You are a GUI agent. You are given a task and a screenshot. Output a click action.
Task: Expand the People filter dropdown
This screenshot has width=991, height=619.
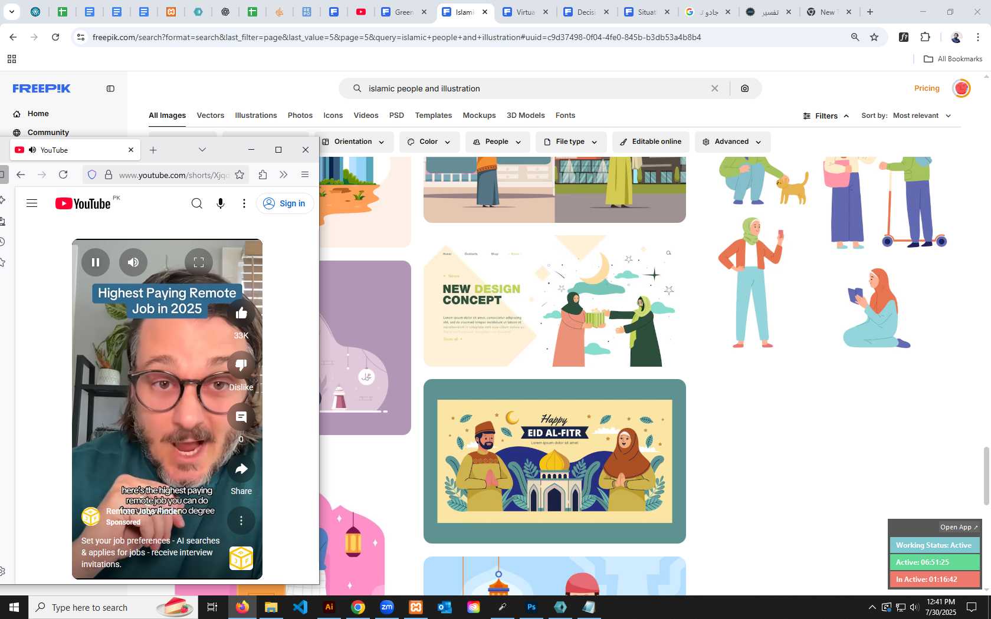coord(497,142)
